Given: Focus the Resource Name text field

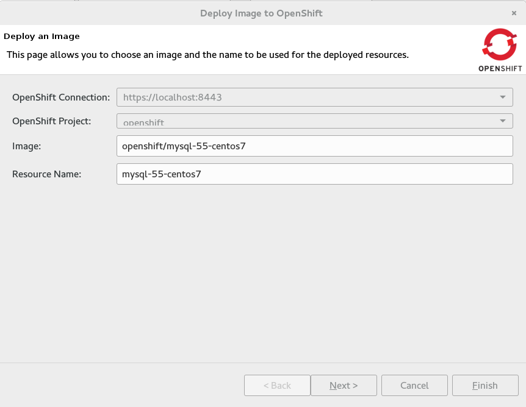Looking at the screenshot, I should click(x=314, y=174).
